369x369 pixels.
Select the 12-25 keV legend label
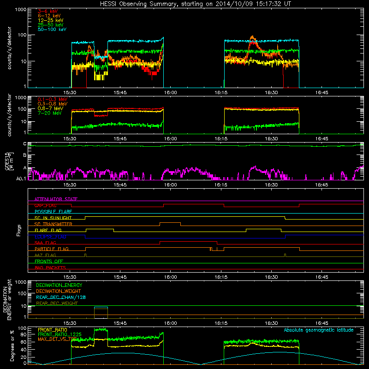click(x=51, y=20)
